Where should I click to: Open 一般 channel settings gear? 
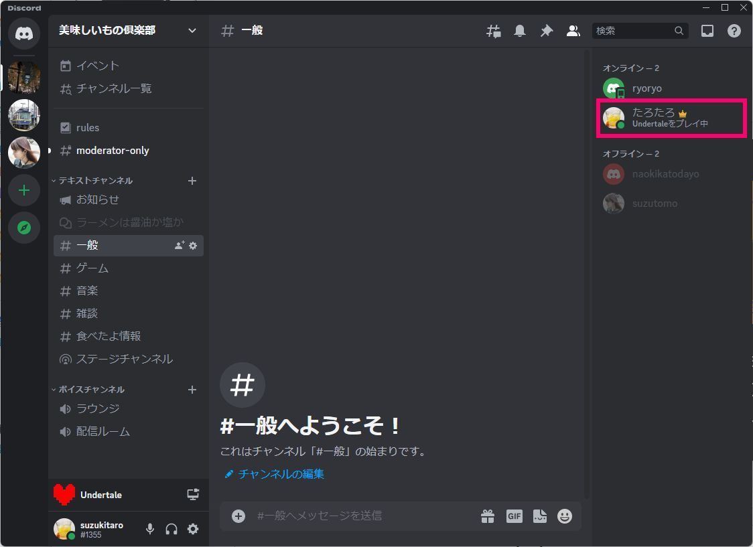click(193, 245)
